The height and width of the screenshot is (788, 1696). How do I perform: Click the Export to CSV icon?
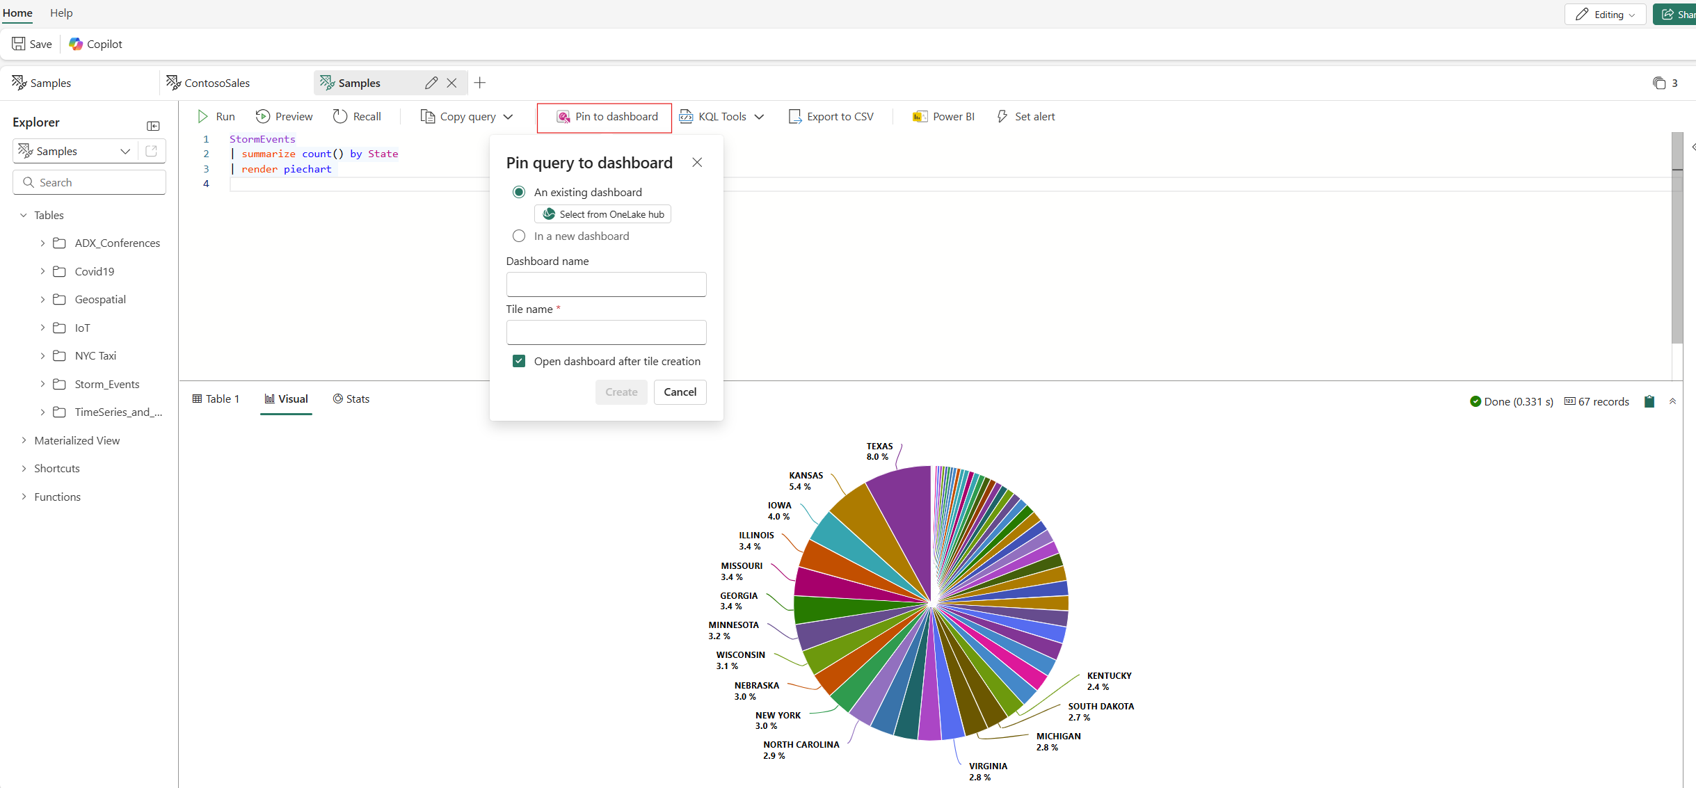tap(794, 116)
